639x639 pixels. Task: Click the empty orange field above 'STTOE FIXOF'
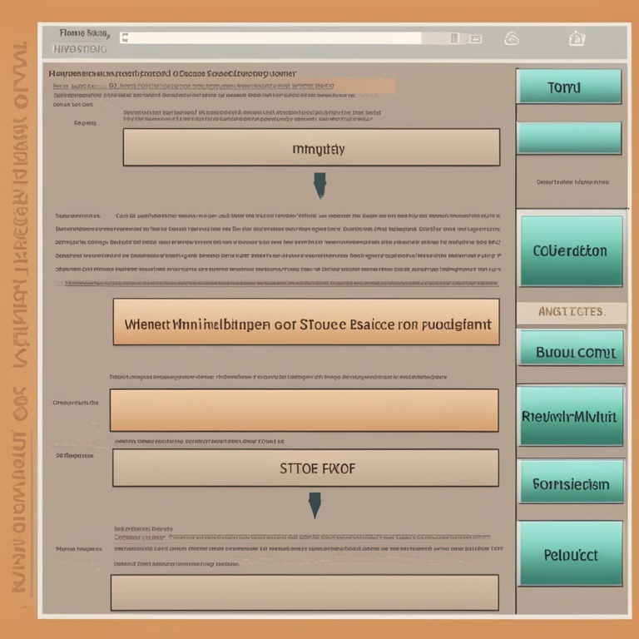[x=304, y=410]
